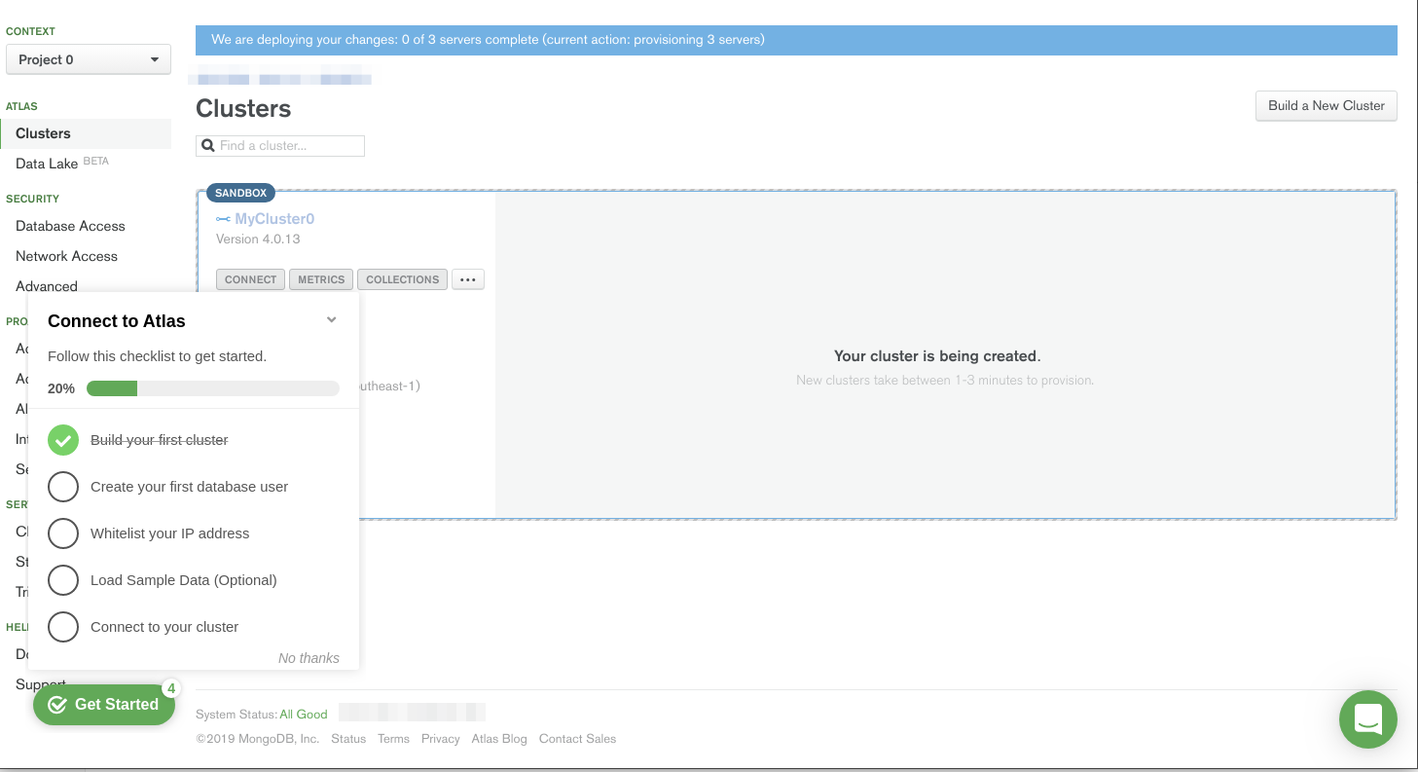Image resolution: width=1418 pixels, height=772 pixels.
Task: Click the checklist progress bar at 20%
Action: 212,388
